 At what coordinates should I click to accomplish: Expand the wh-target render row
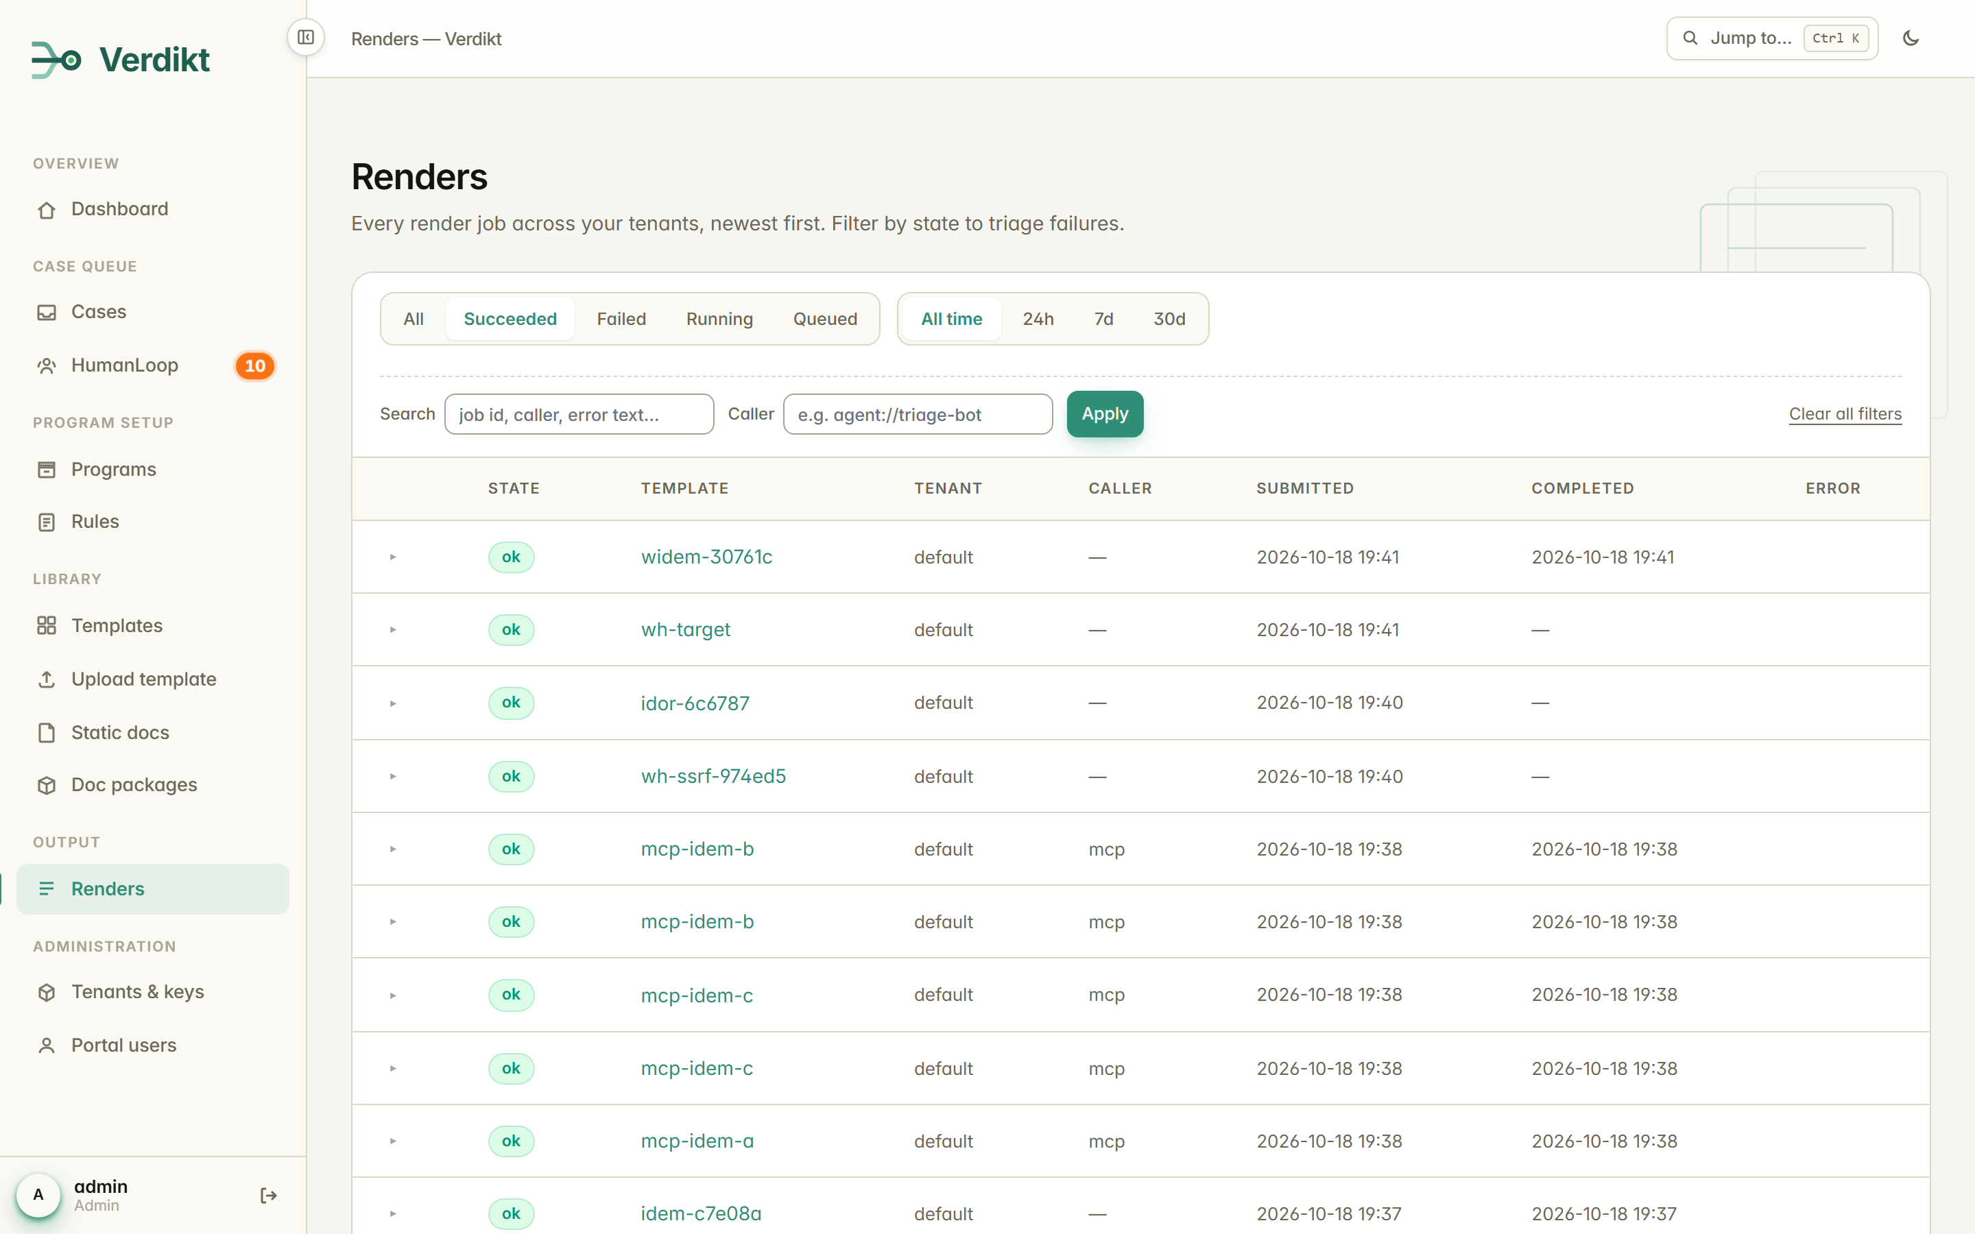392,630
